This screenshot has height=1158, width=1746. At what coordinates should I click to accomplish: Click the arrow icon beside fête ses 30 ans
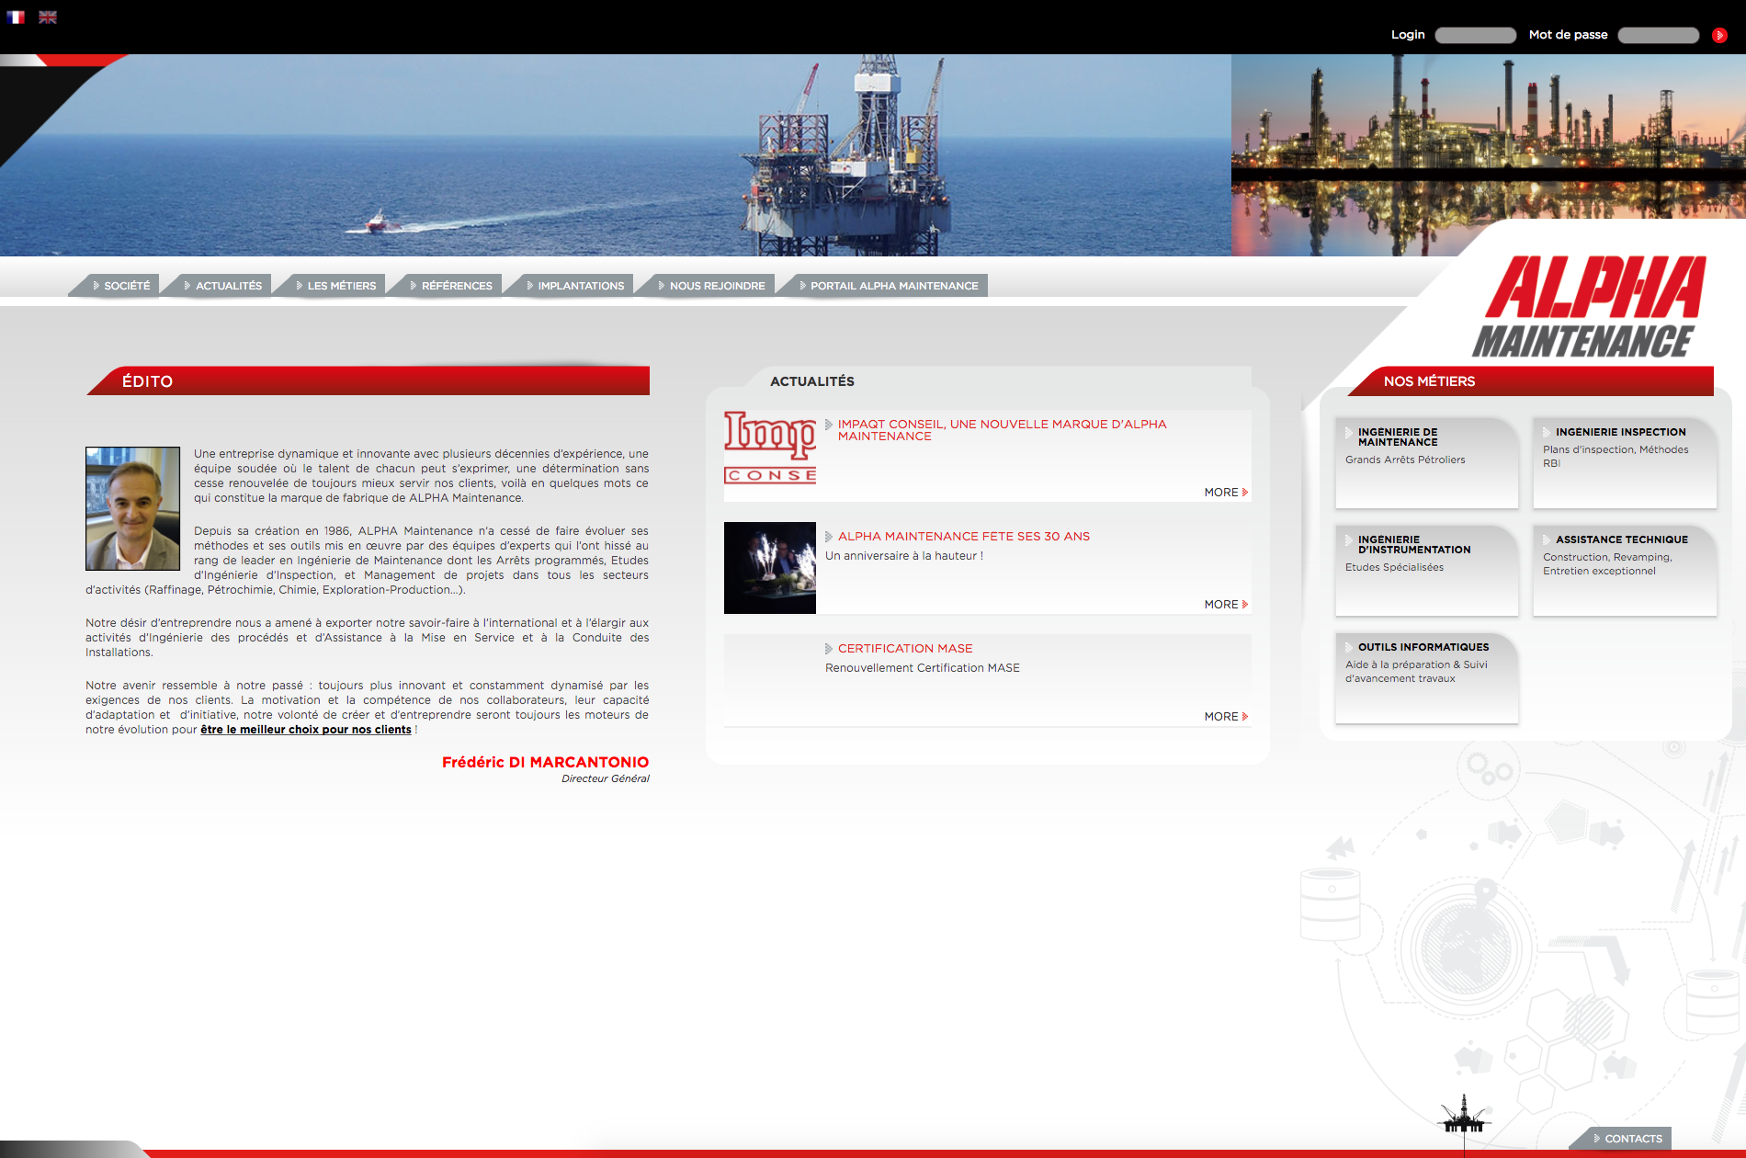(x=829, y=537)
